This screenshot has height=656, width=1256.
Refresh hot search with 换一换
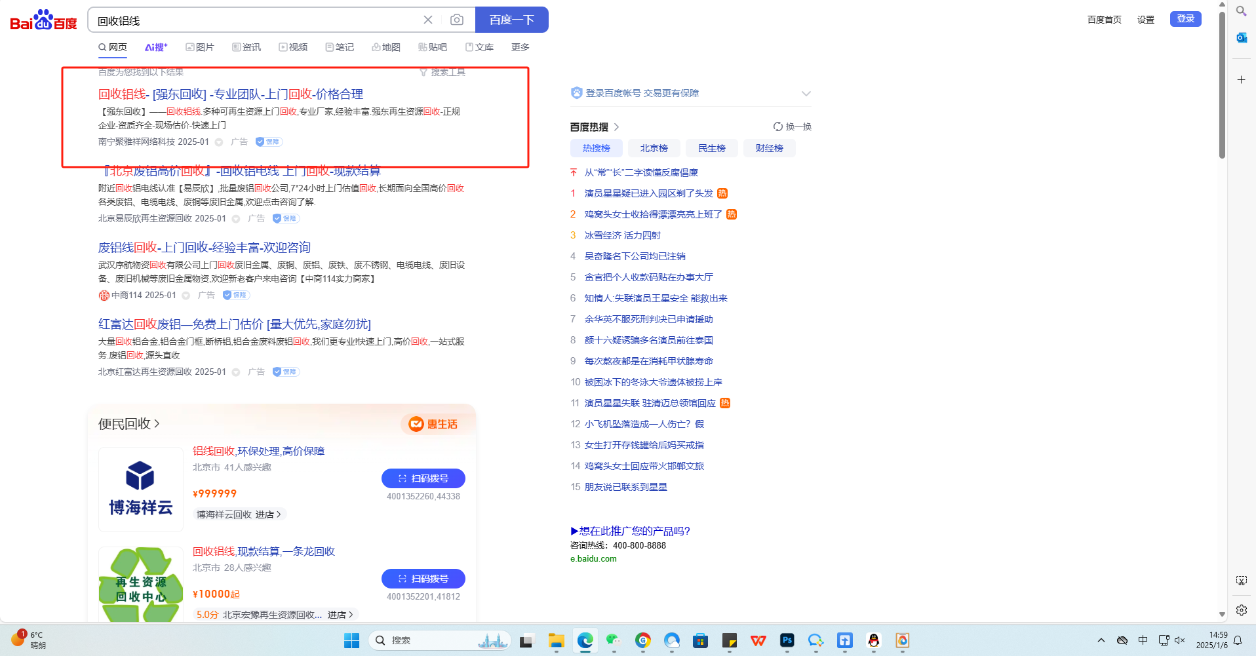click(x=793, y=126)
